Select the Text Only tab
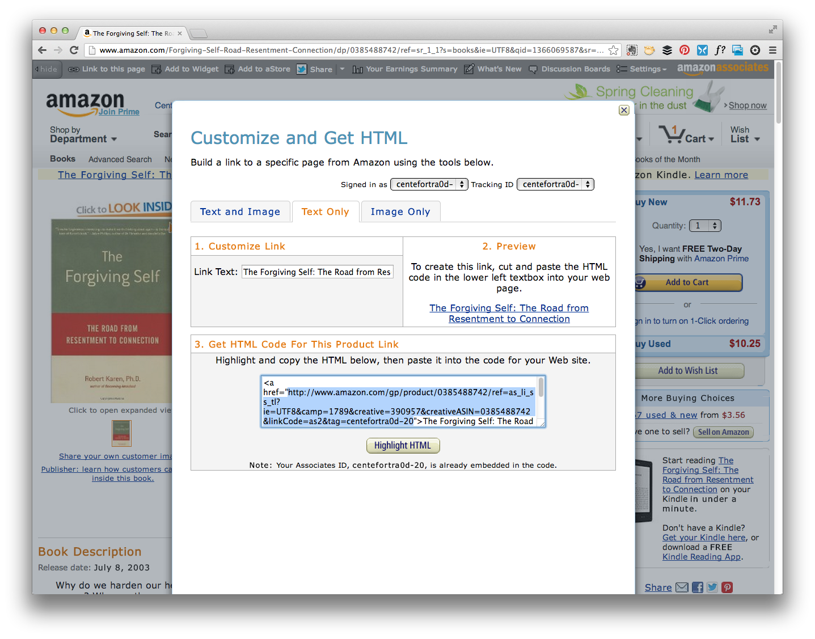 pos(326,211)
